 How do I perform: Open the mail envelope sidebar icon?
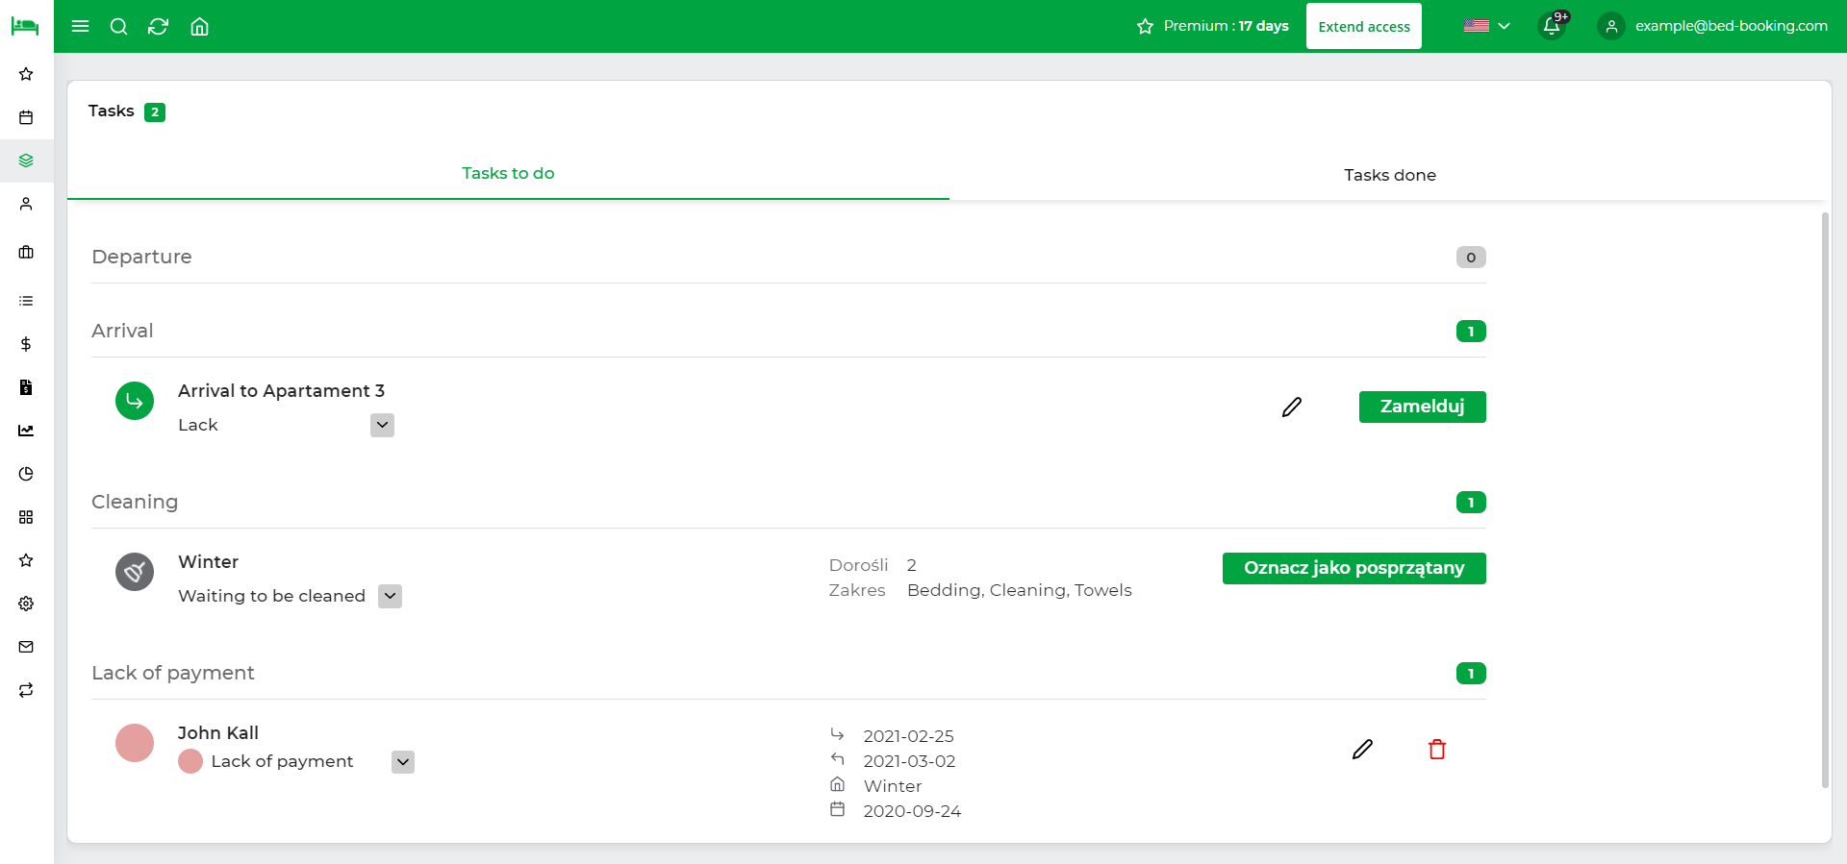coord(26,647)
